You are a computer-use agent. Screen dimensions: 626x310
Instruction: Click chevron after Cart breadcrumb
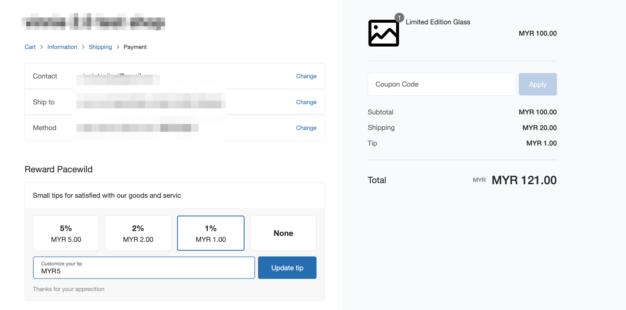42,47
